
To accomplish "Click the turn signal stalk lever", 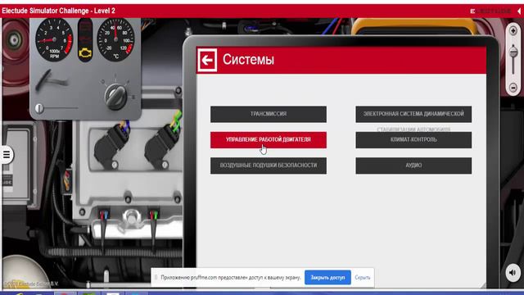I will pyautogui.click(x=51, y=80).
